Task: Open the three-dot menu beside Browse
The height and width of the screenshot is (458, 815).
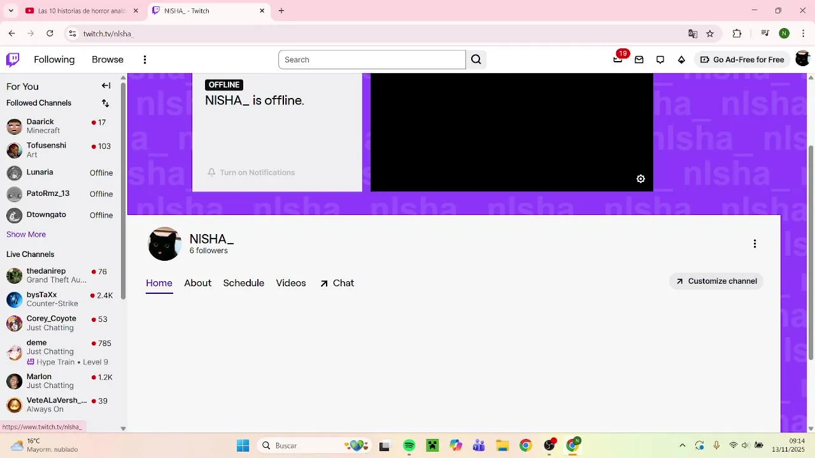Action: point(145,60)
